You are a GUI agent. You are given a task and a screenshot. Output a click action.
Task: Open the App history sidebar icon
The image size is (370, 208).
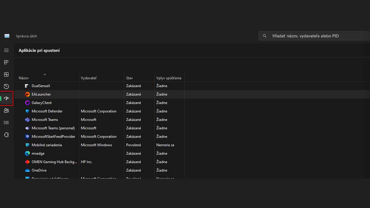click(6, 86)
